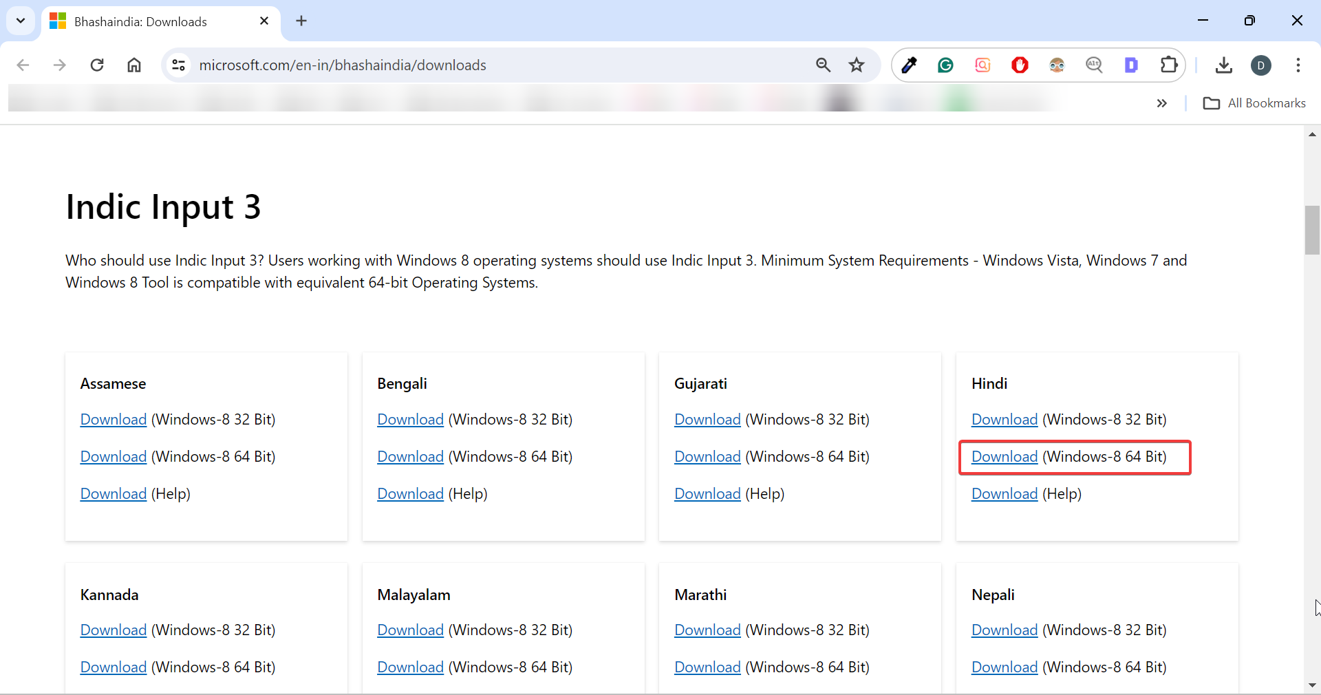Go back to the previous page
This screenshot has height=695, width=1321.
click(23, 65)
